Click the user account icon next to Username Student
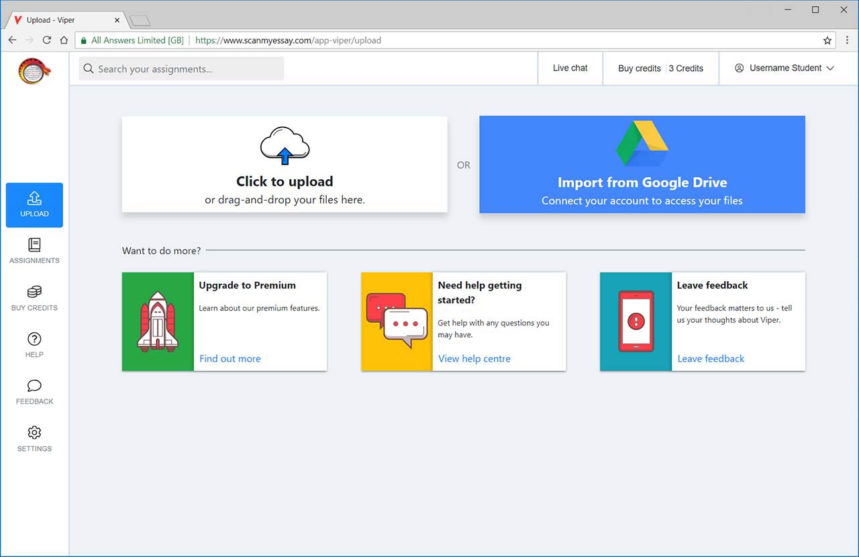 [739, 68]
